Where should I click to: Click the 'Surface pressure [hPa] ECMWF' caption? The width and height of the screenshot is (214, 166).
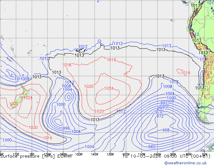[36, 156]
